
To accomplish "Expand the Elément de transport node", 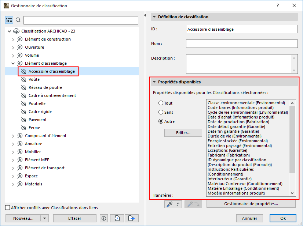I will point(13,168).
